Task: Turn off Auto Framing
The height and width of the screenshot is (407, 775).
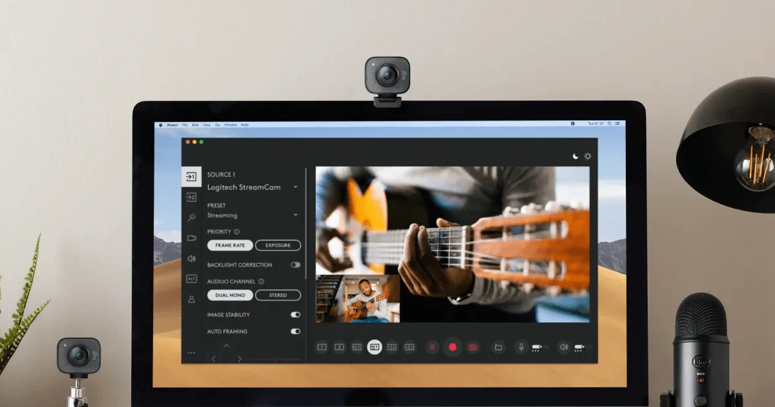Action: click(x=296, y=331)
